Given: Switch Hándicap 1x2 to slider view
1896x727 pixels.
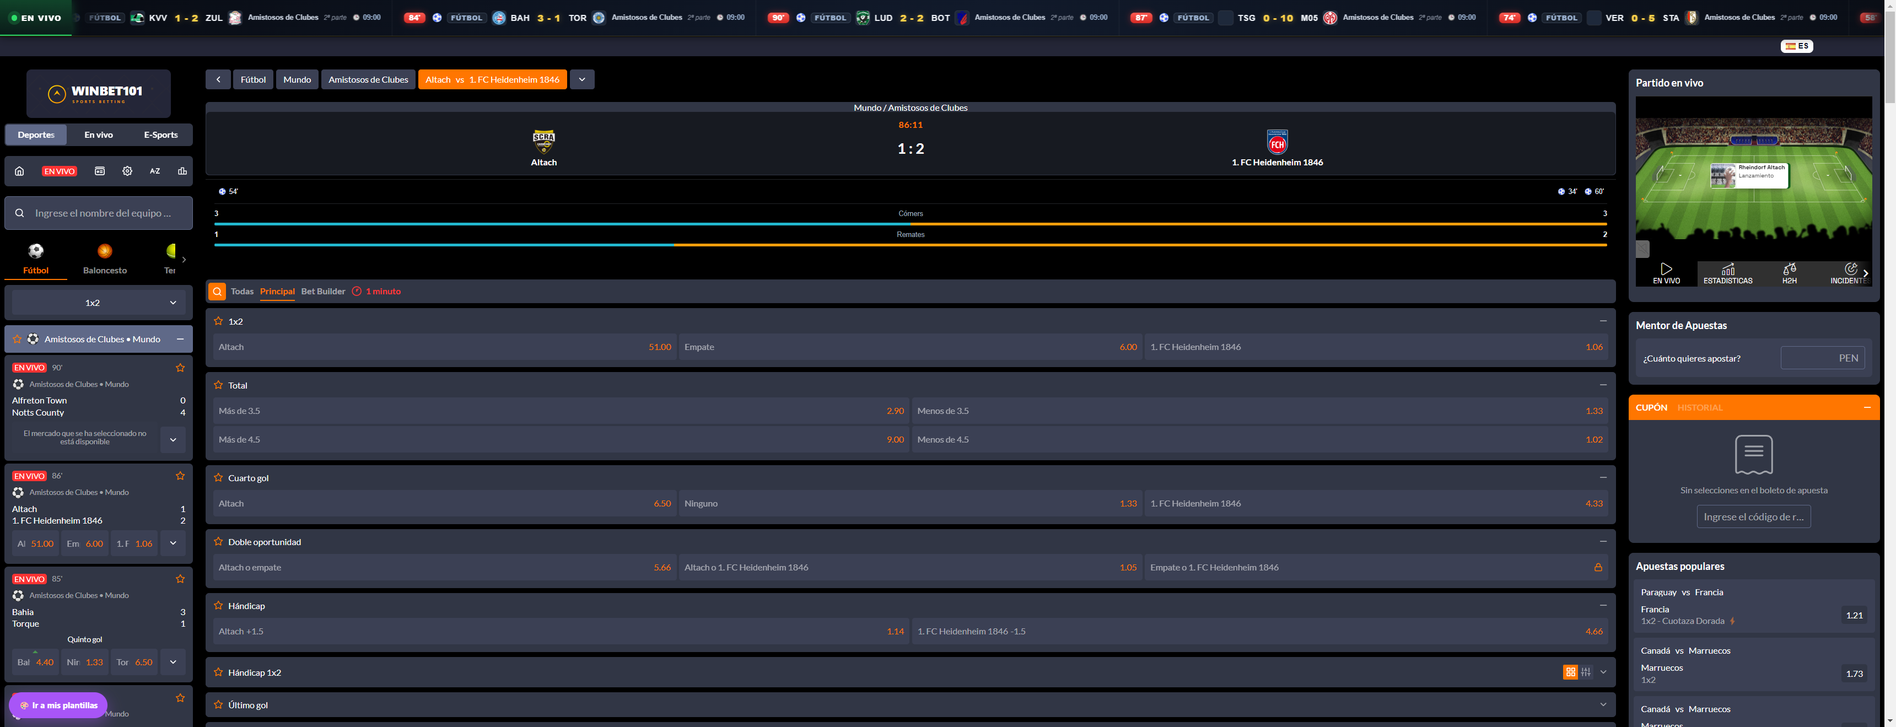Looking at the screenshot, I should (1586, 672).
